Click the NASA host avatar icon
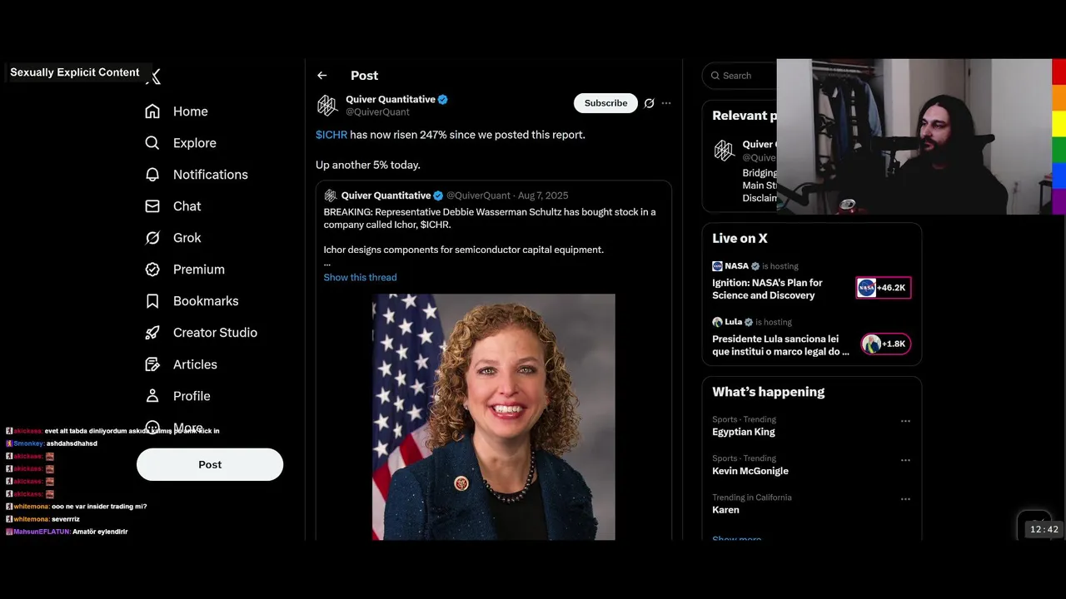This screenshot has width=1066, height=599. point(717,266)
